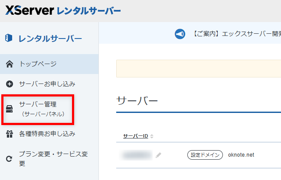Click the oknote.net domain text

242,155
